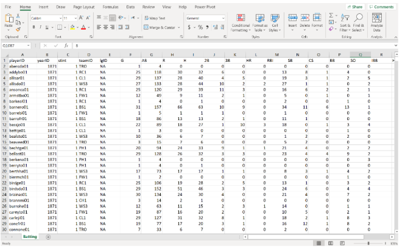Open Find & Select dropdown
405x247 pixels.
pyautogui.click(x=358, y=22)
